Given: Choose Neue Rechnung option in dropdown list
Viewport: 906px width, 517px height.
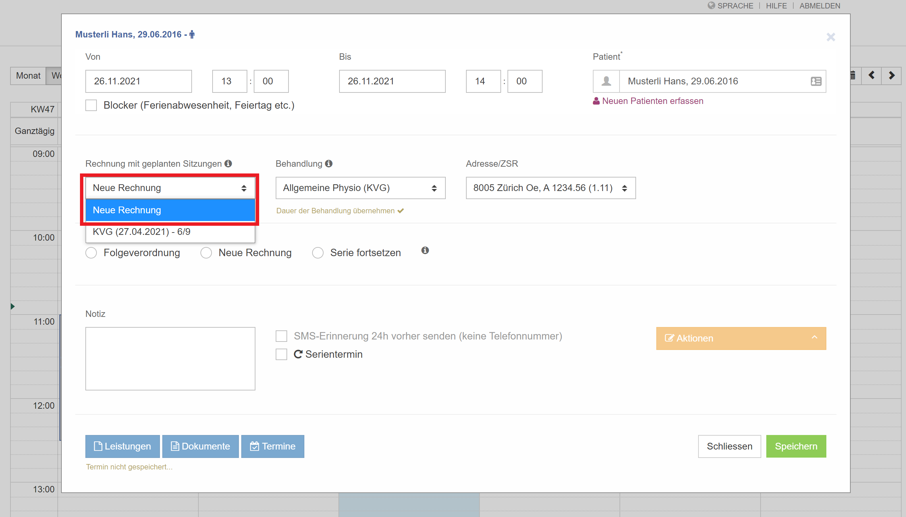Looking at the screenshot, I should [170, 210].
